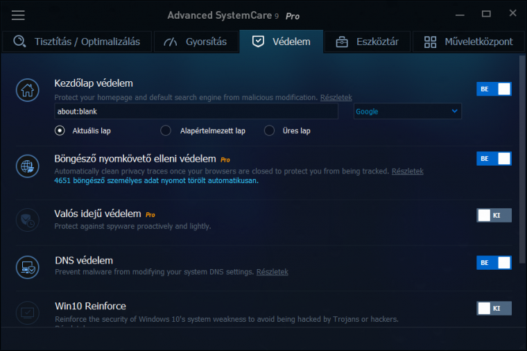This screenshot has height=351, width=527.
Task: Click the Win10 Reinforce monitor icon
Action: pos(28,313)
